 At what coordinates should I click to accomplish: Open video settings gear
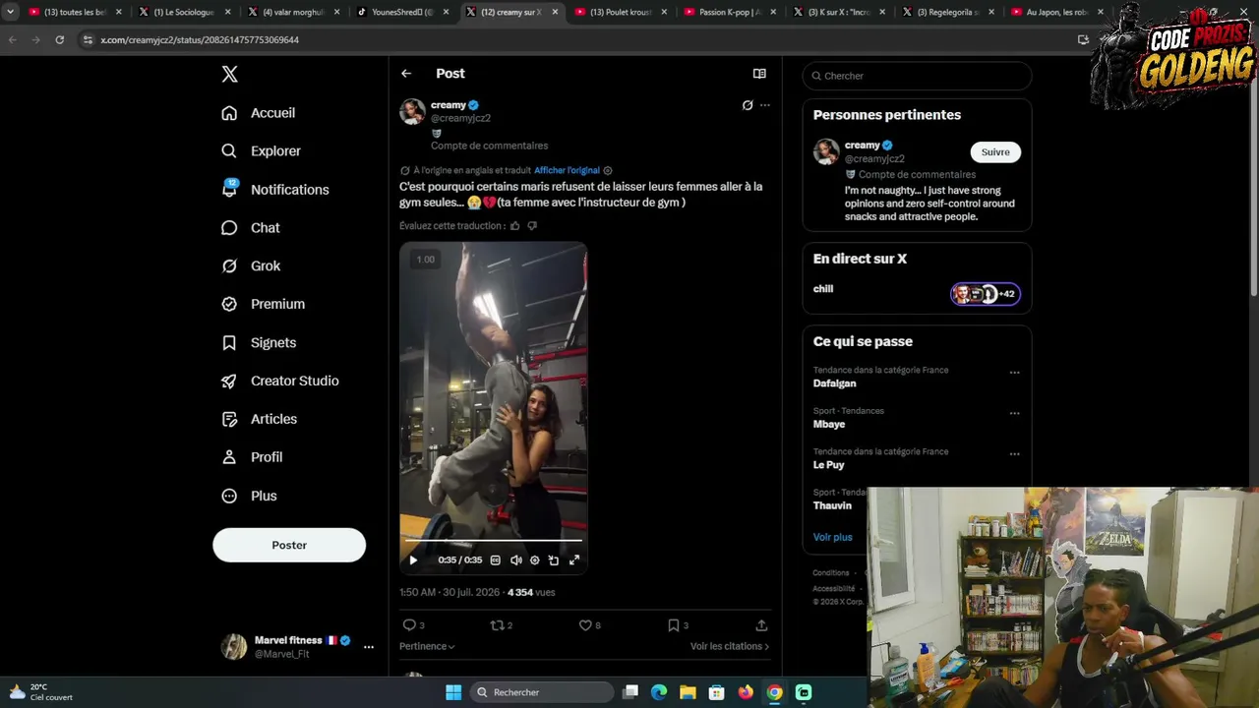(x=534, y=560)
